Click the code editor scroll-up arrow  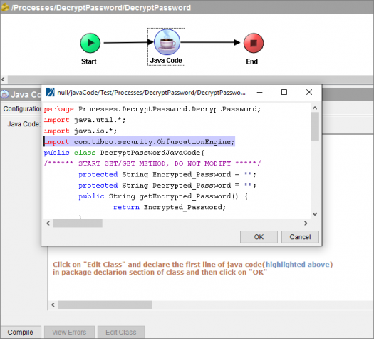click(x=315, y=108)
